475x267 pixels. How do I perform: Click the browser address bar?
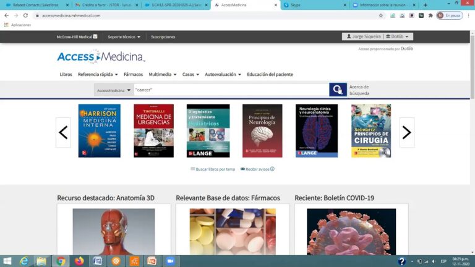(206, 15)
